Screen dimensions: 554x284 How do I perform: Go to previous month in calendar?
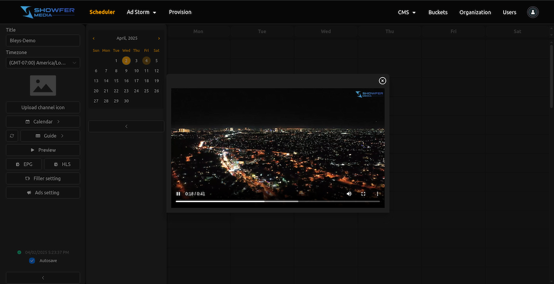pyautogui.click(x=94, y=38)
